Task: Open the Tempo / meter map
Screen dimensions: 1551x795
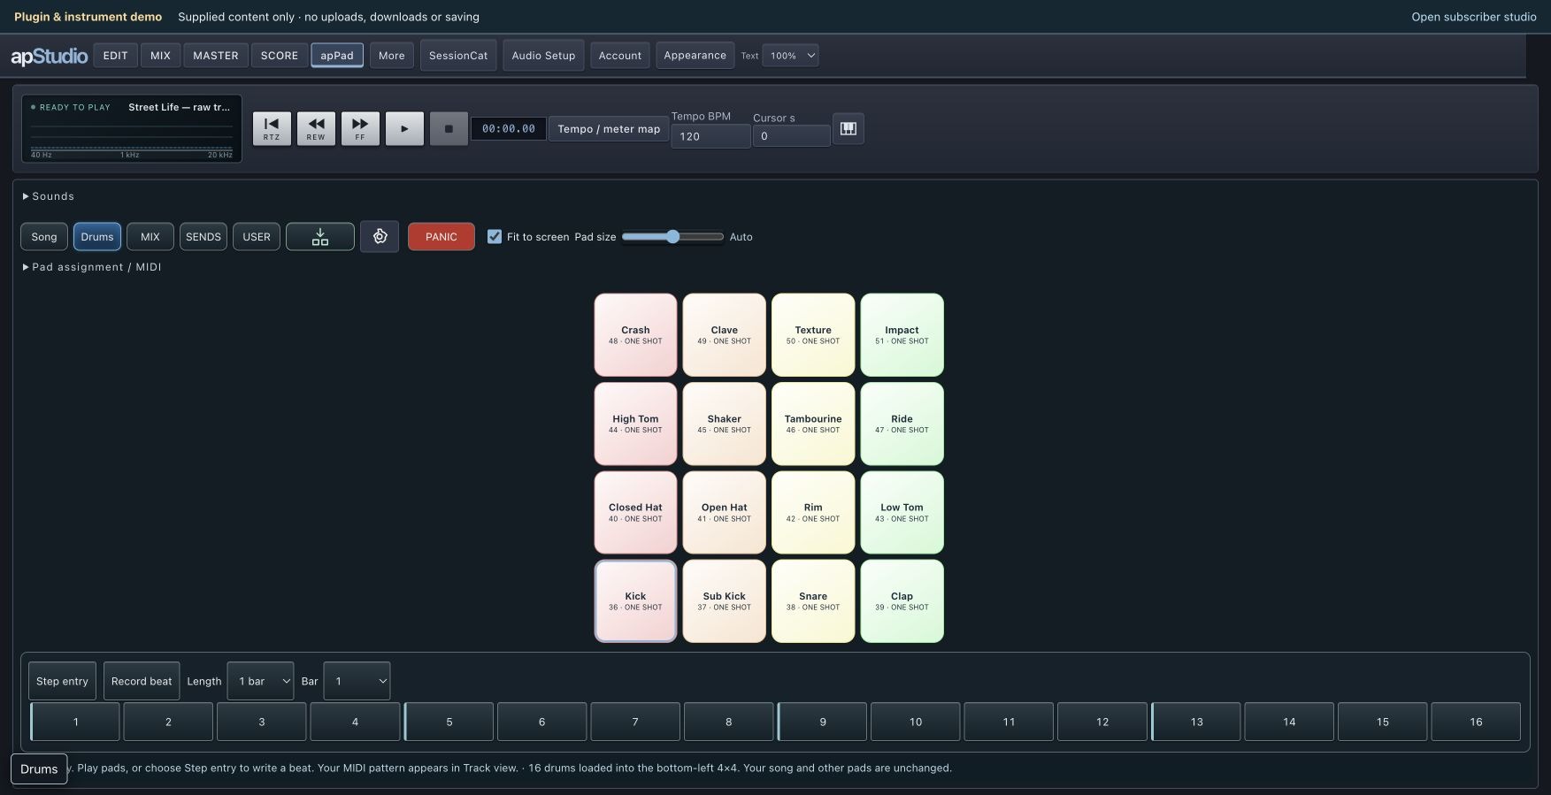Action: coord(609,128)
